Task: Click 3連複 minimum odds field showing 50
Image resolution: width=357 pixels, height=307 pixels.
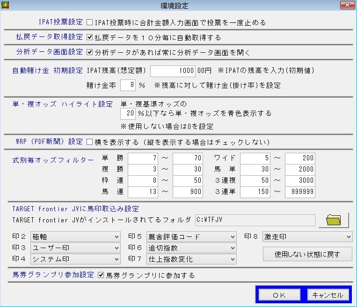Action: click(255, 180)
